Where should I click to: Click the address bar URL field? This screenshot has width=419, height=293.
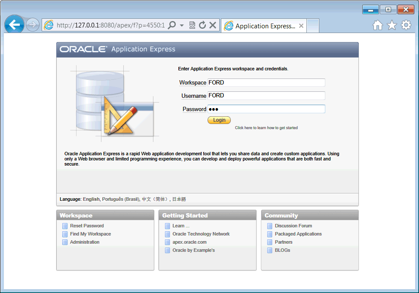pyautogui.click(x=110, y=25)
